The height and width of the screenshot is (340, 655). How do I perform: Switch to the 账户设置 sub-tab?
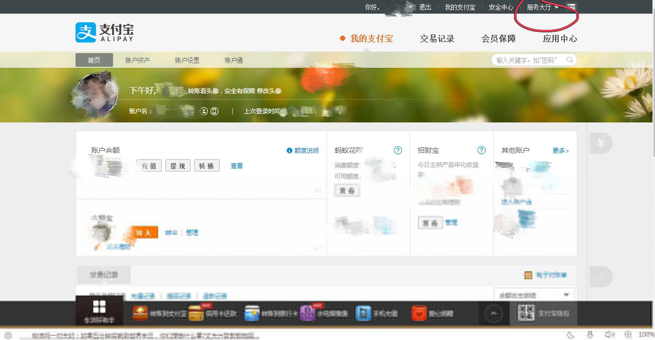click(187, 60)
